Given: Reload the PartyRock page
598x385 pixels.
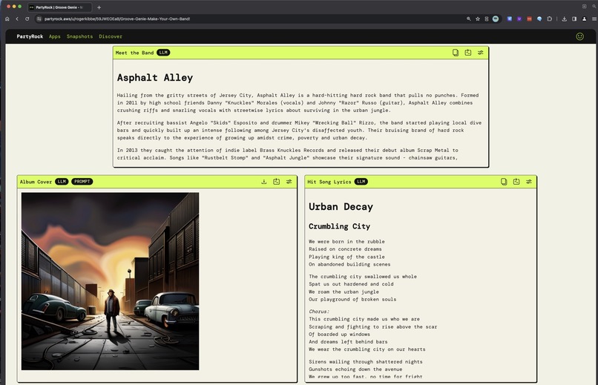Looking at the screenshot, I should point(27,19).
